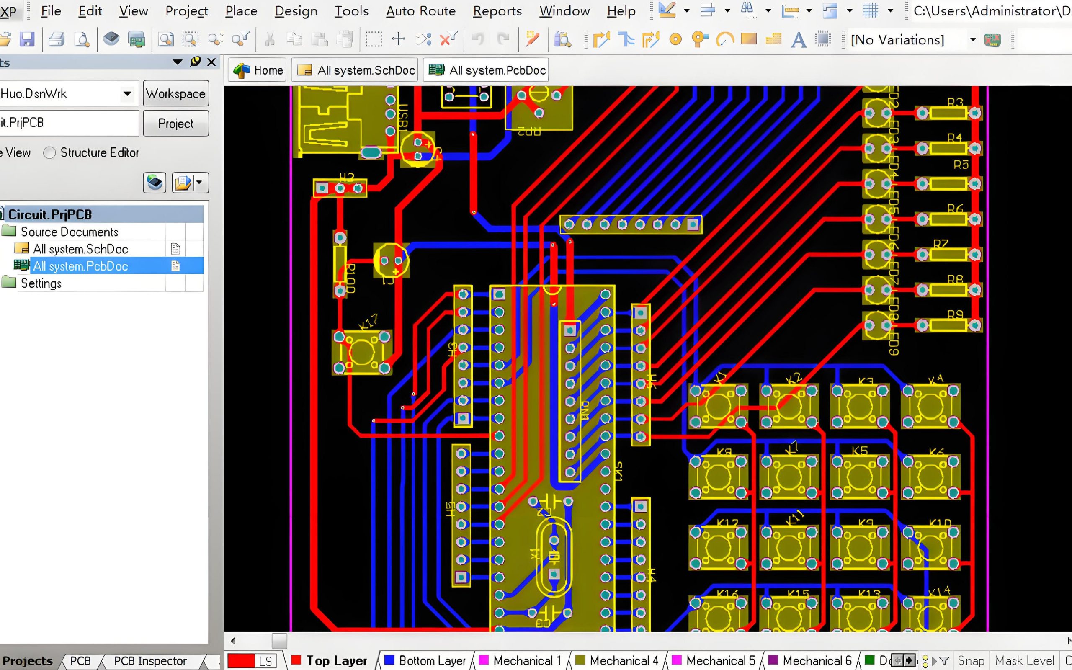Click the compile project icon in panel

point(155,183)
